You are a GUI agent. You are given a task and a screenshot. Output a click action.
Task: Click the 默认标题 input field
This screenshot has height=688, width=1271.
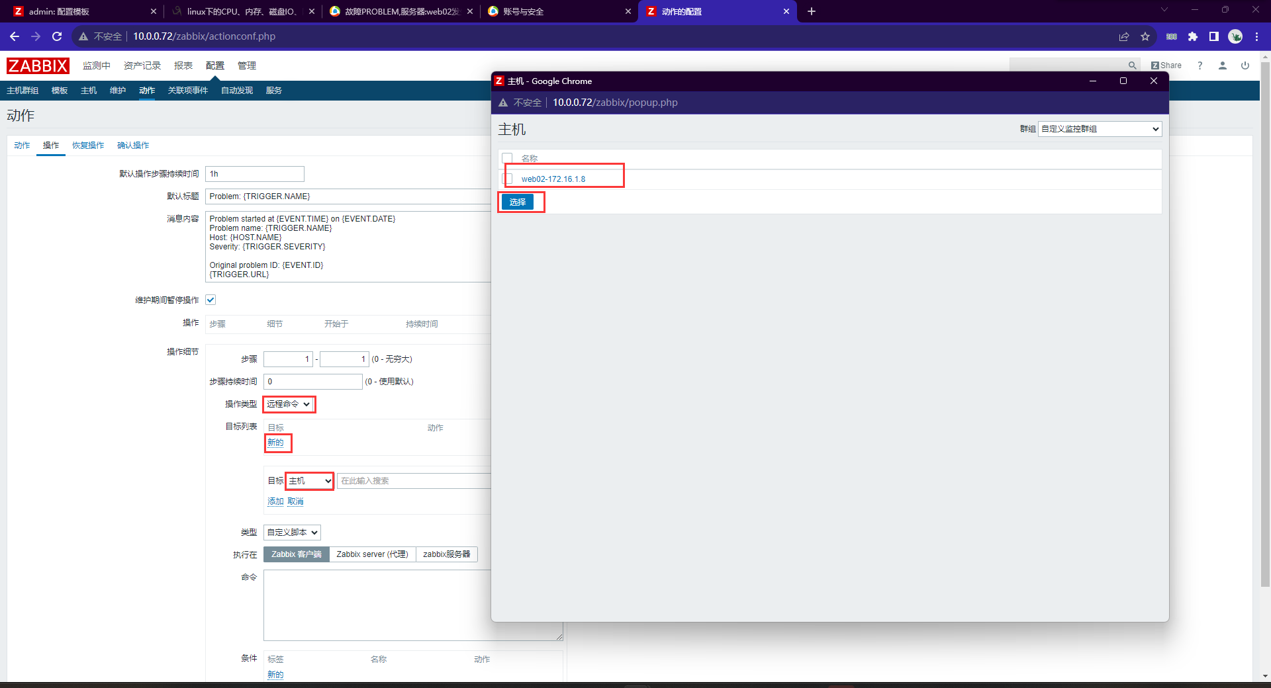pos(348,196)
